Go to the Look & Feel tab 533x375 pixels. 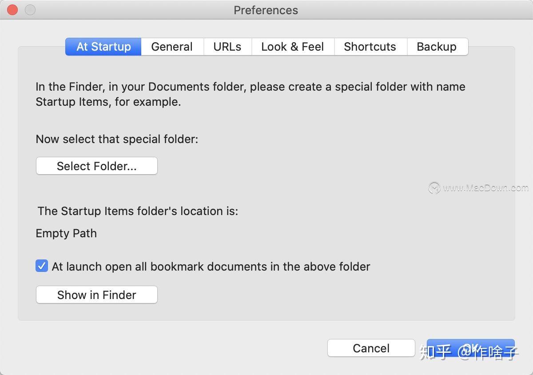coord(293,47)
